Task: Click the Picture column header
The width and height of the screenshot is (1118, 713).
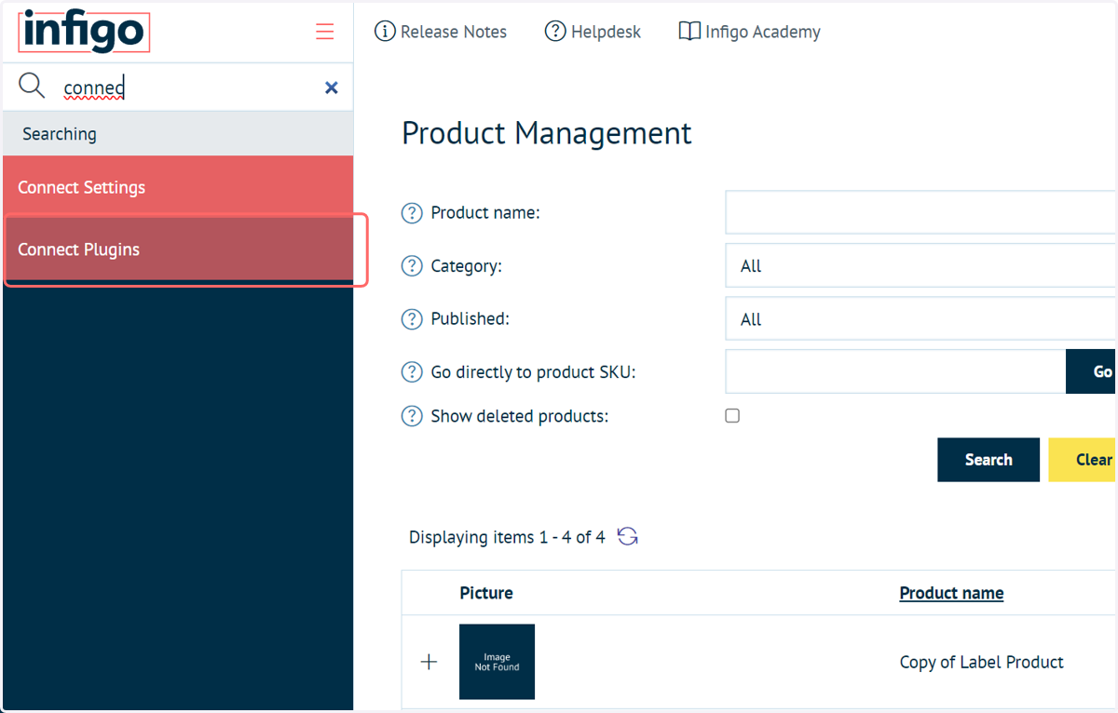Action: click(486, 593)
